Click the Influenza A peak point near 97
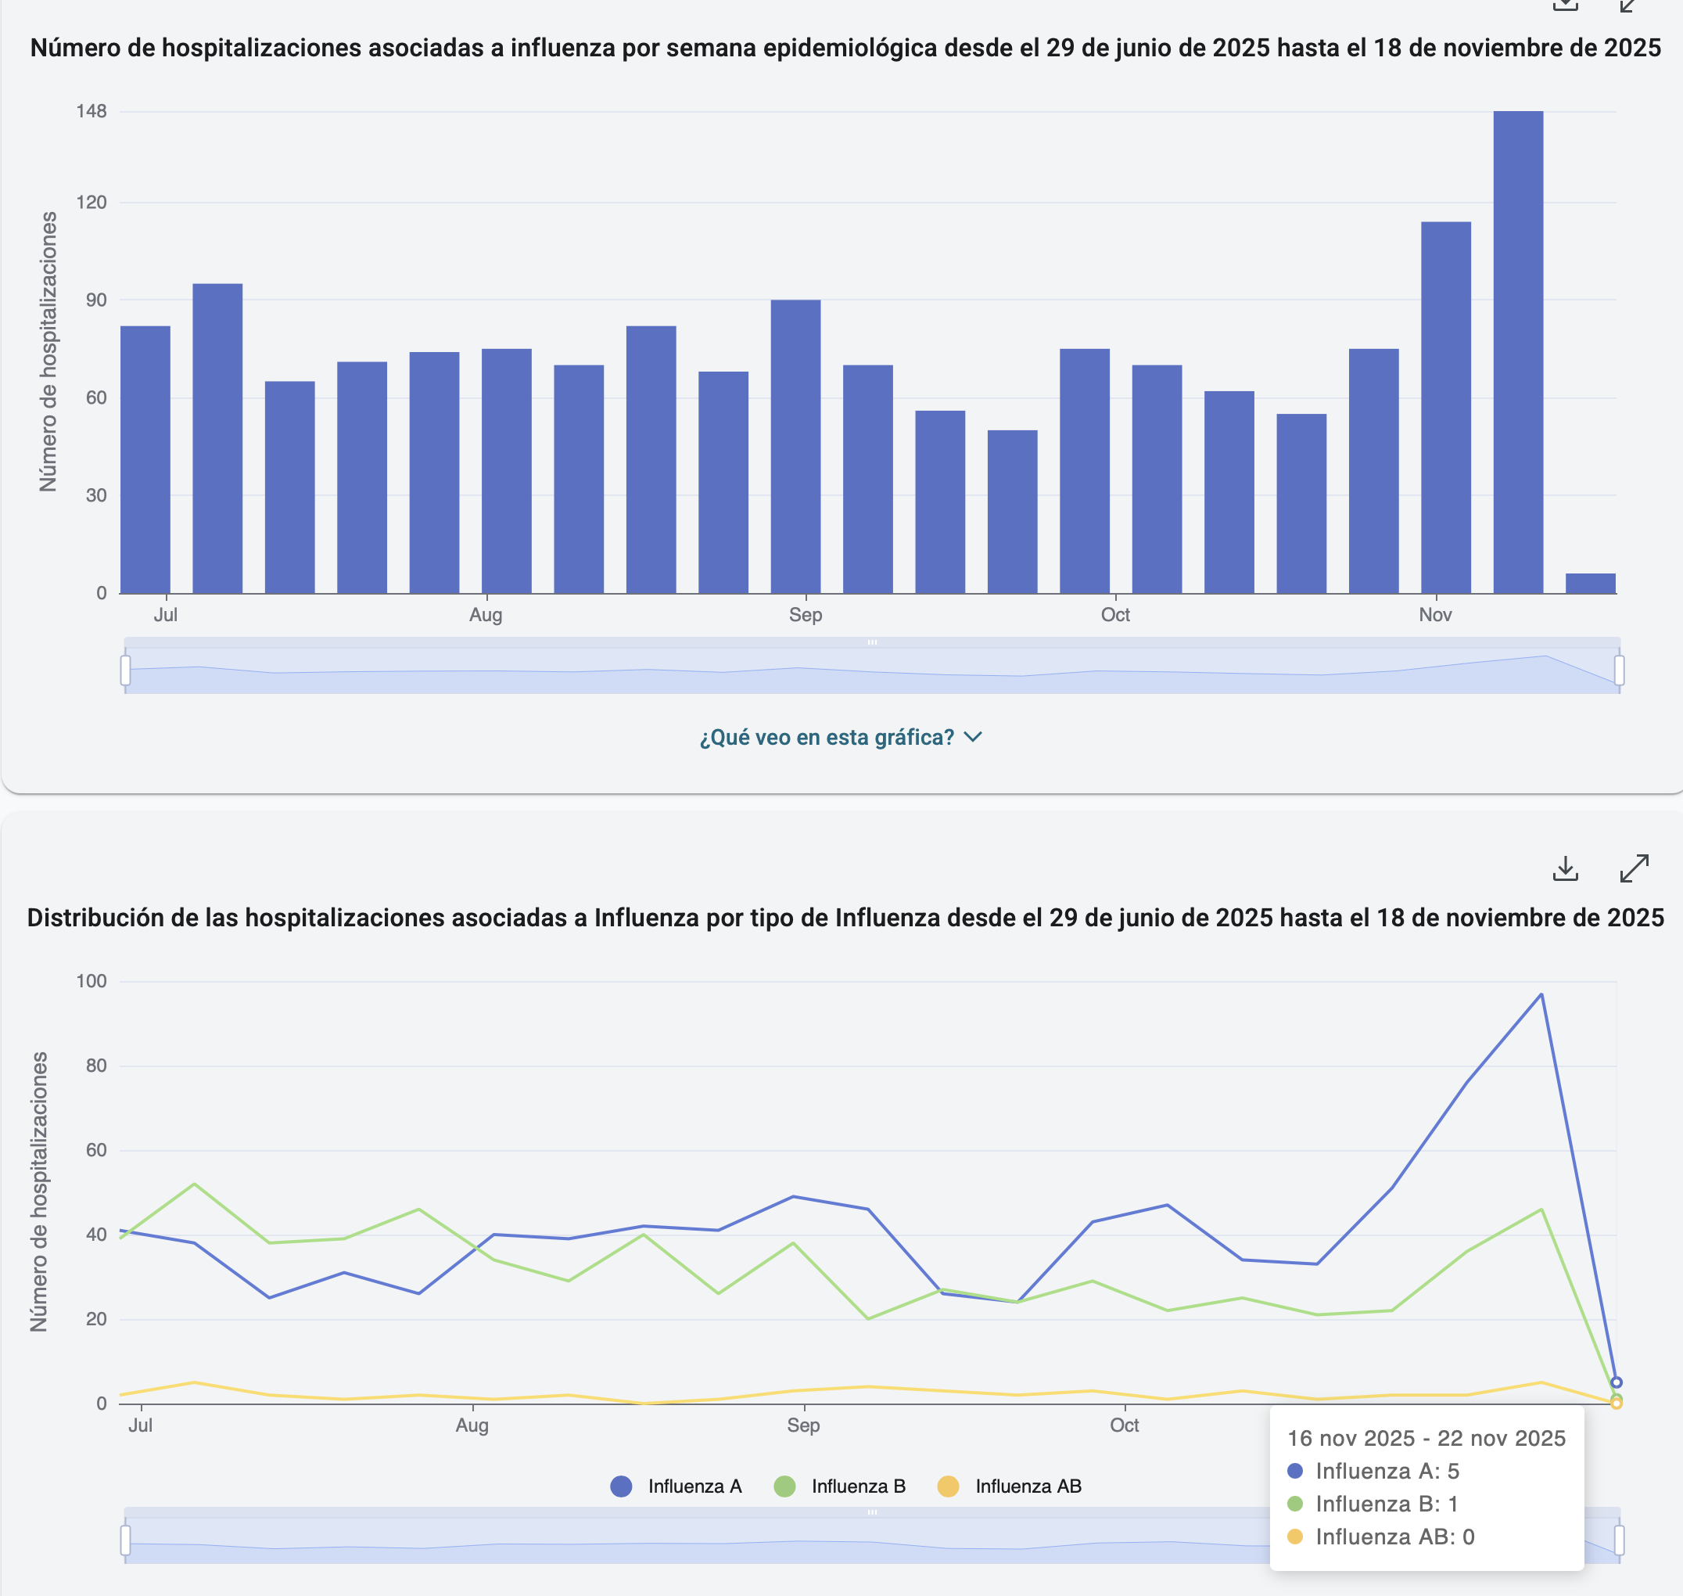 point(1541,994)
